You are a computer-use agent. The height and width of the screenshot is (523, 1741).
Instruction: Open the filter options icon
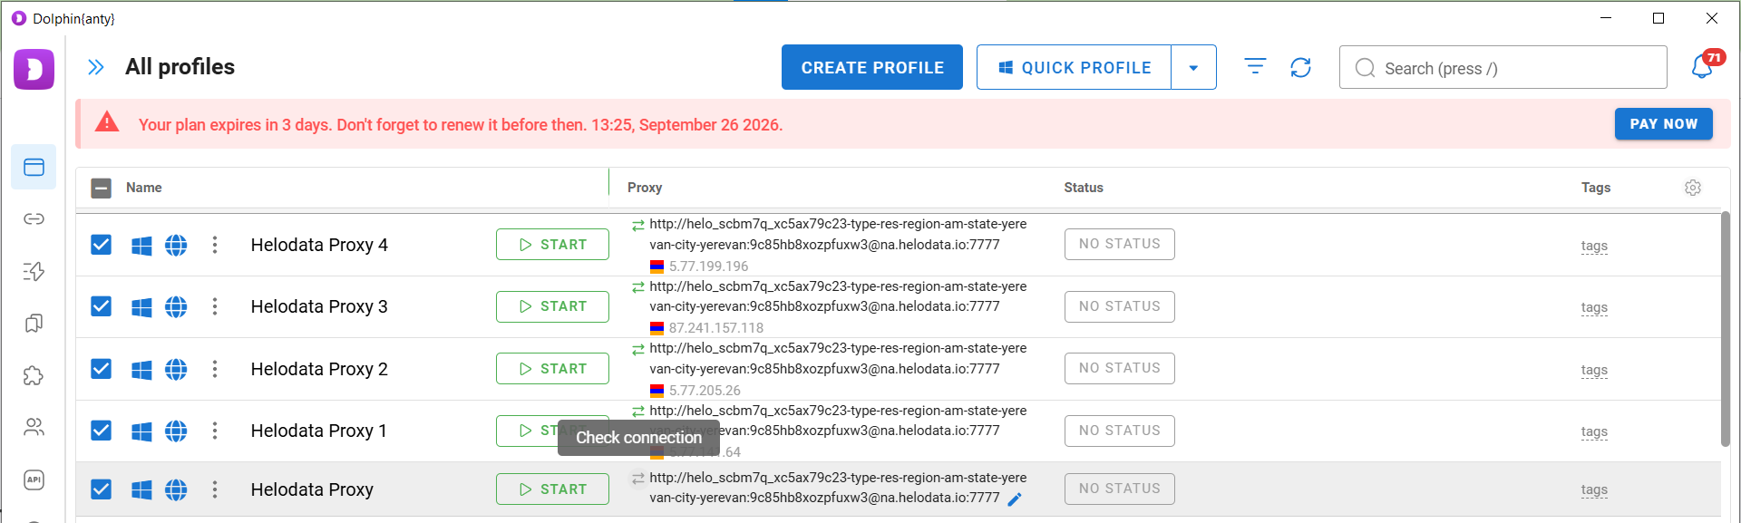click(1255, 66)
